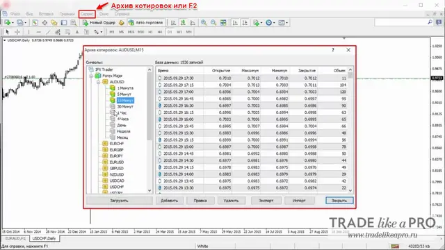Launch MetaEditor from toolbar
The height and width of the screenshot is (250, 445).
pyautogui.click(x=122, y=22)
